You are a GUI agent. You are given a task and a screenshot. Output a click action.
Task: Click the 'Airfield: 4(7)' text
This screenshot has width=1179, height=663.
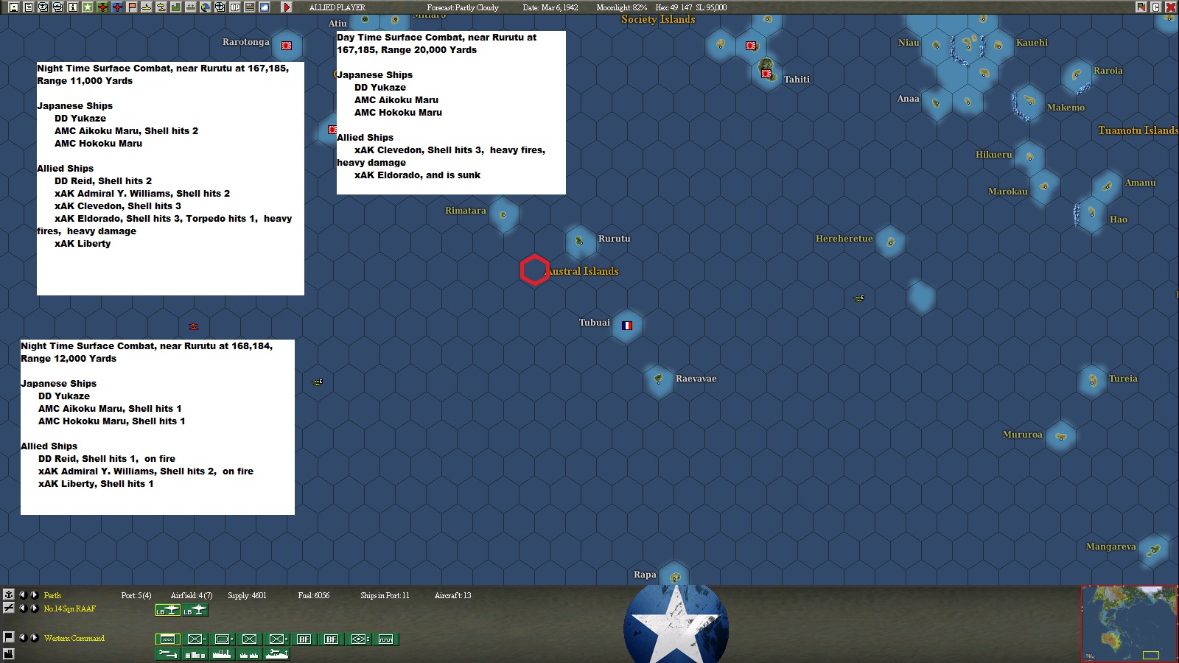(x=192, y=595)
